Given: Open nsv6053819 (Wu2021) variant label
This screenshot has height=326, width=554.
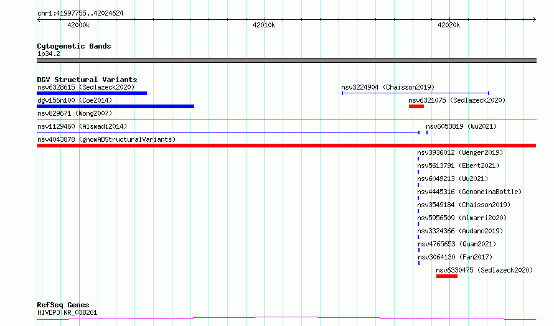Looking at the screenshot, I should point(461,126).
